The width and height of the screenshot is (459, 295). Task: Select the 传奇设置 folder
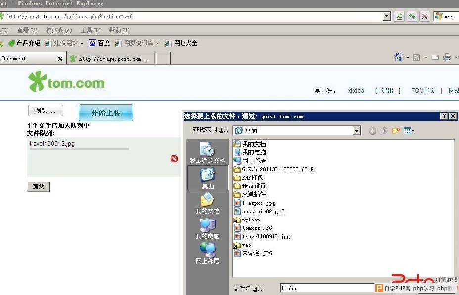click(250, 186)
